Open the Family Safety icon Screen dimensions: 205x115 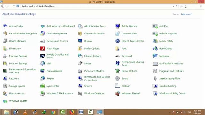(x=155, y=41)
